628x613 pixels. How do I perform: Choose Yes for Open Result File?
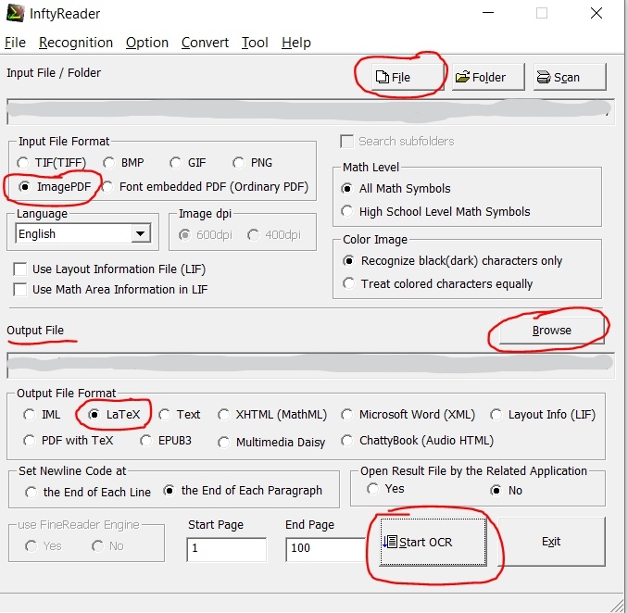pyautogui.click(x=385, y=489)
